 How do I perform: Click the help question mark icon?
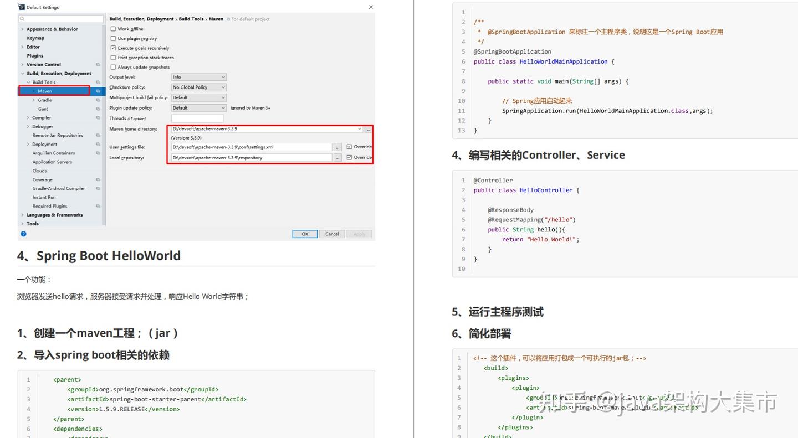pyautogui.click(x=23, y=234)
